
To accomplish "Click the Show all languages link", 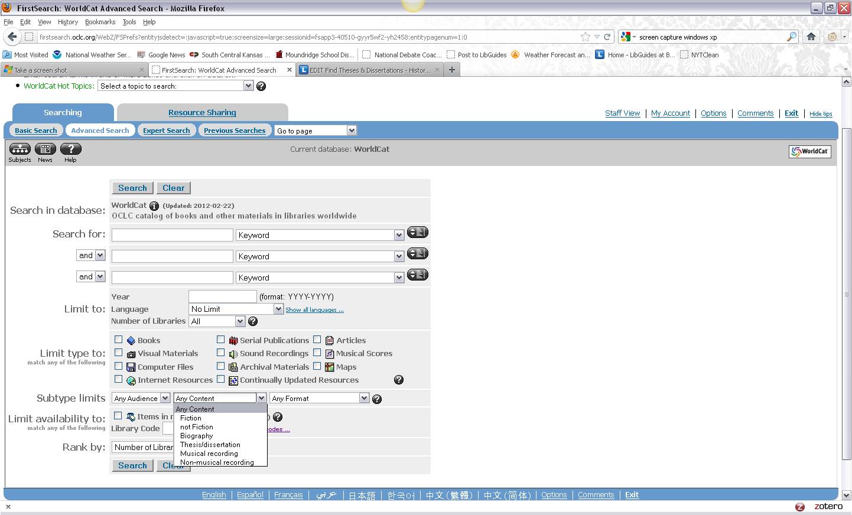I will [x=314, y=310].
